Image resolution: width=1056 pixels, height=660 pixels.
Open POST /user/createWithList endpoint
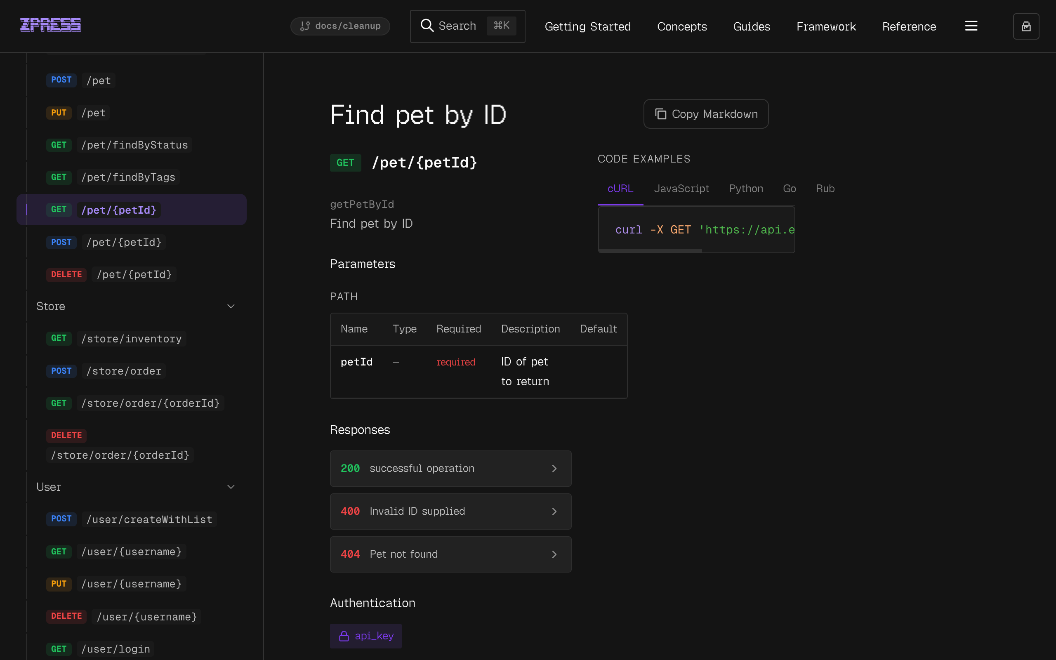point(131,519)
